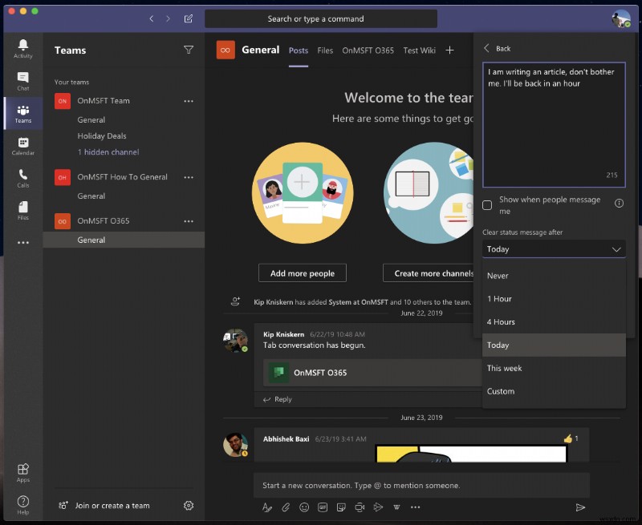Expand OnMSFT Team options with the ellipsis
The width and height of the screenshot is (642, 525).
click(189, 100)
